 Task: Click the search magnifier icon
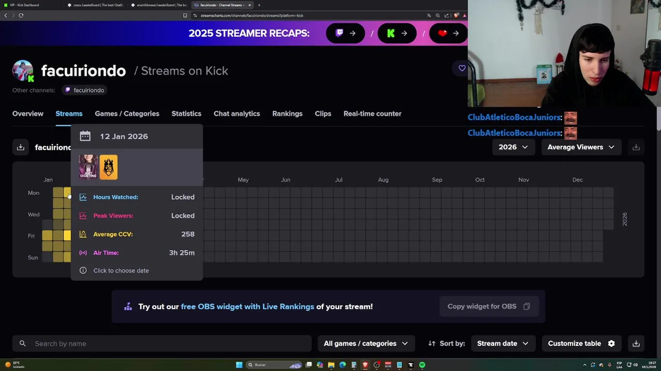23,343
